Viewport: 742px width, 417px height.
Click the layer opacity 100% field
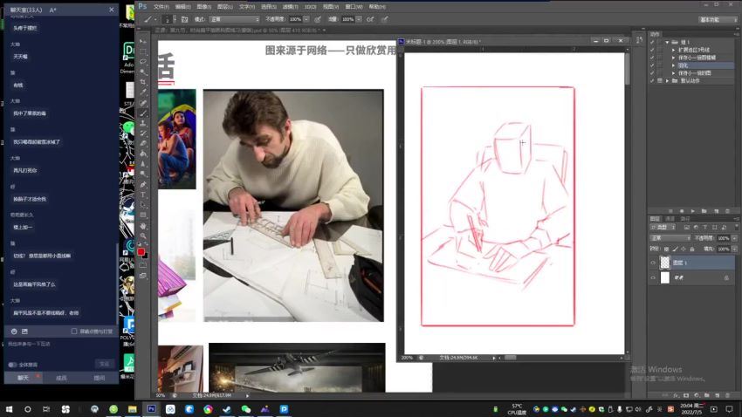tap(723, 238)
